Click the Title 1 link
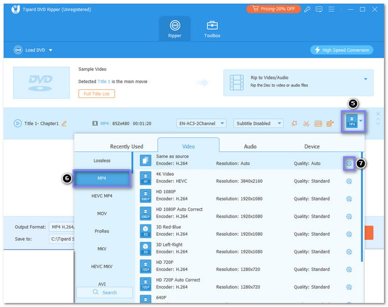This screenshot has width=388, height=307. (104, 81)
